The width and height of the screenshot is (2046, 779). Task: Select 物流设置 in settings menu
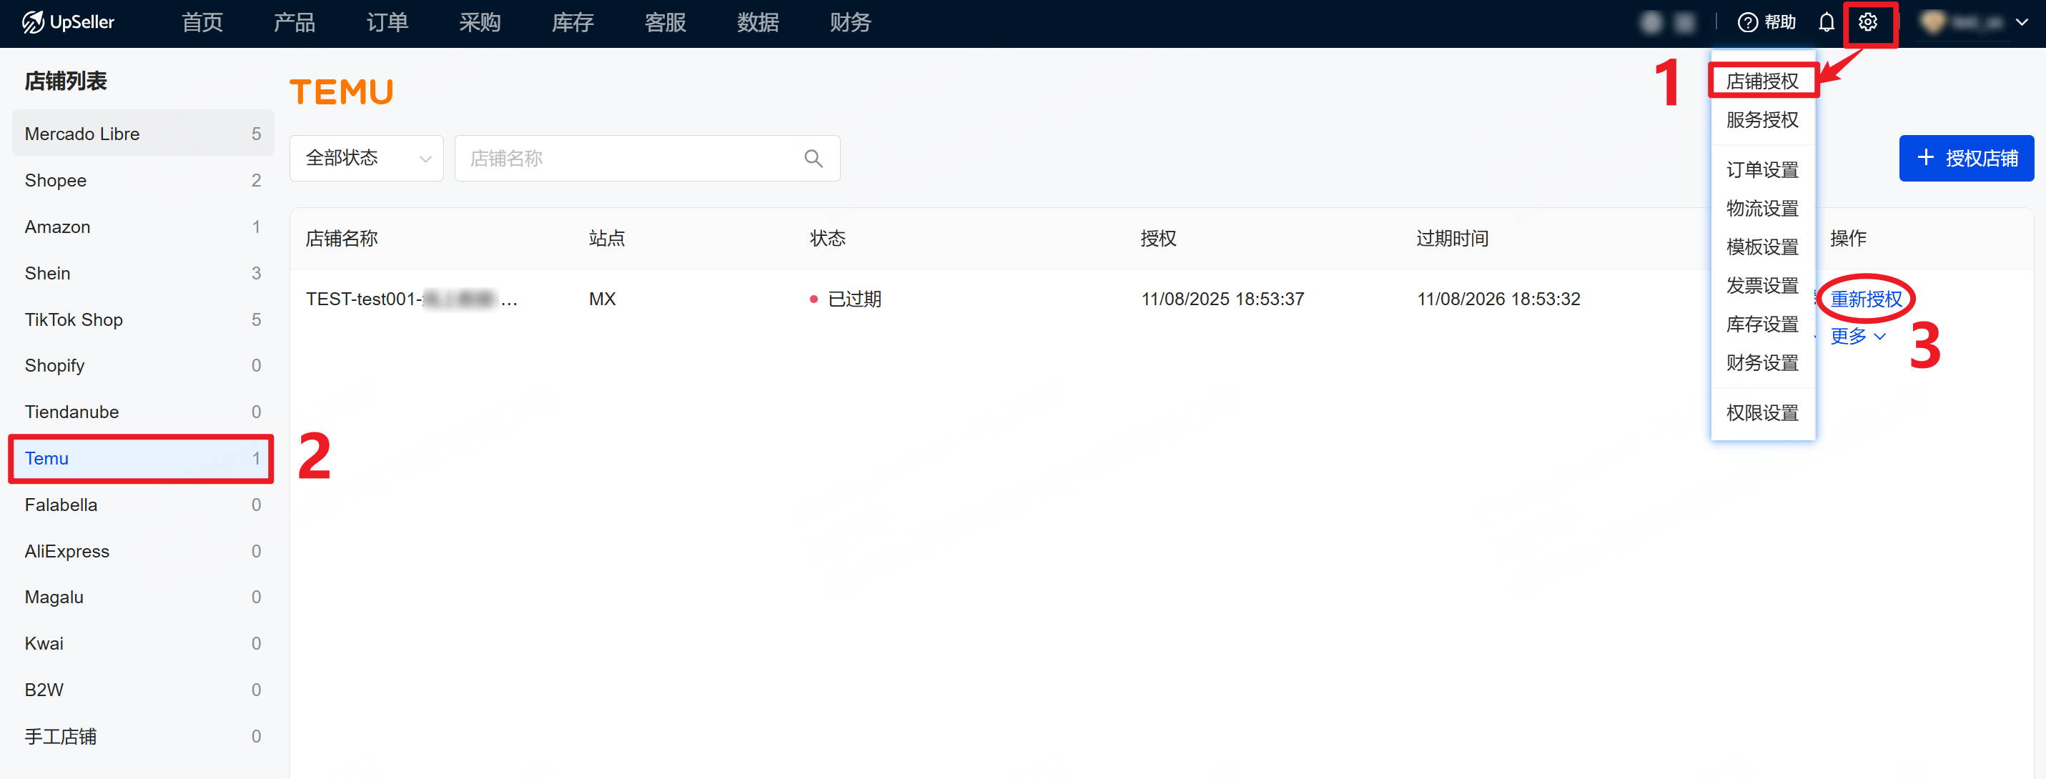[1761, 208]
